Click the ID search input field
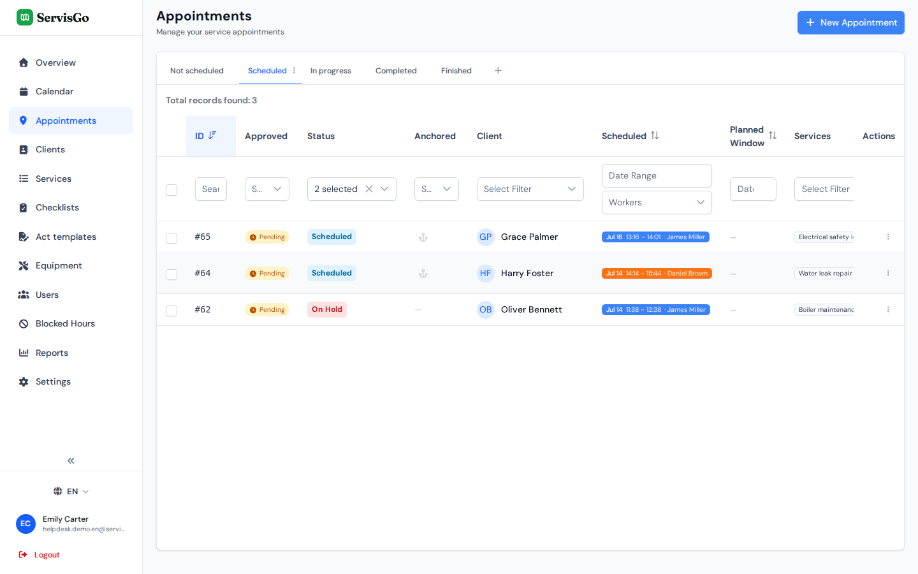This screenshot has height=574, width=918. (211, 189)
